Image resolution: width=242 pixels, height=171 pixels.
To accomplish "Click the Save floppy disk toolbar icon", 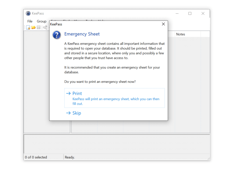I will pyautogui.click(x=39, y=27).
